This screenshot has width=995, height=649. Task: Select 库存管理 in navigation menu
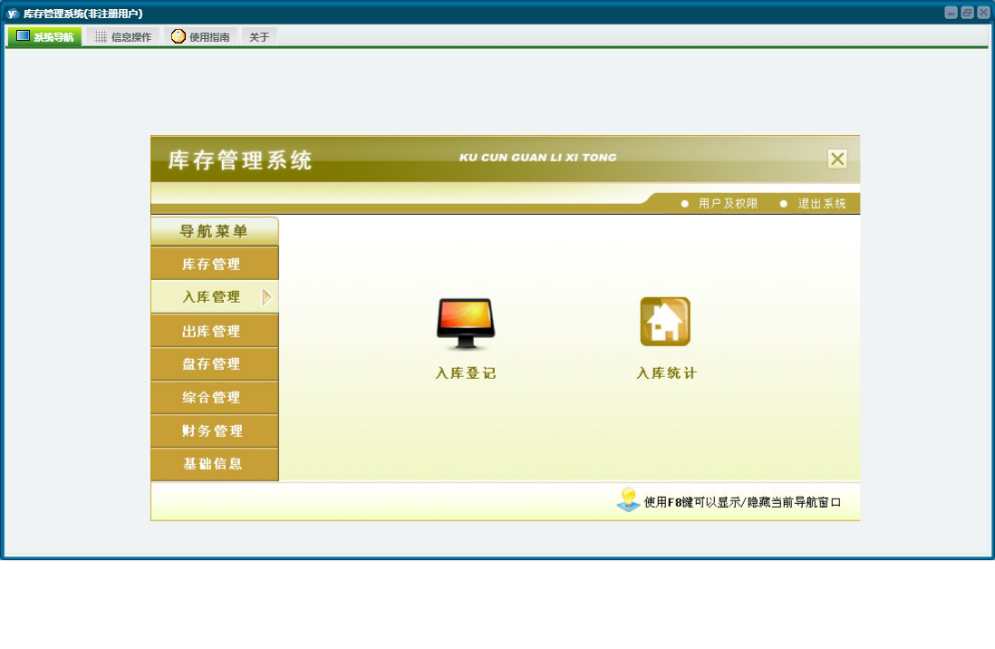tap(215, 264)
